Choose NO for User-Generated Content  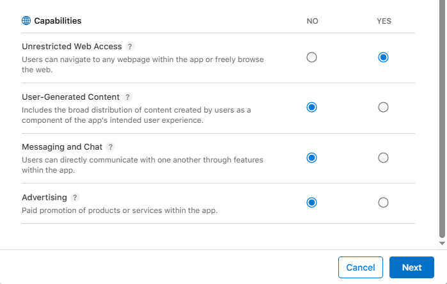coord(311,107)
